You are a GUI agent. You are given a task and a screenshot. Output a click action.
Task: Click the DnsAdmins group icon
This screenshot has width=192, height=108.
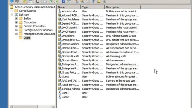click(60, 36)
